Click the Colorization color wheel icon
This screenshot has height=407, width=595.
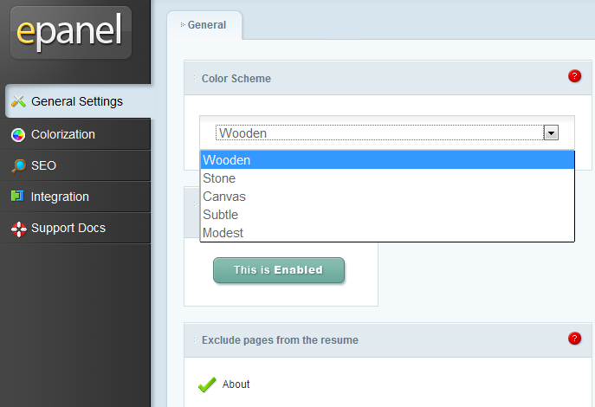(18, 134)
